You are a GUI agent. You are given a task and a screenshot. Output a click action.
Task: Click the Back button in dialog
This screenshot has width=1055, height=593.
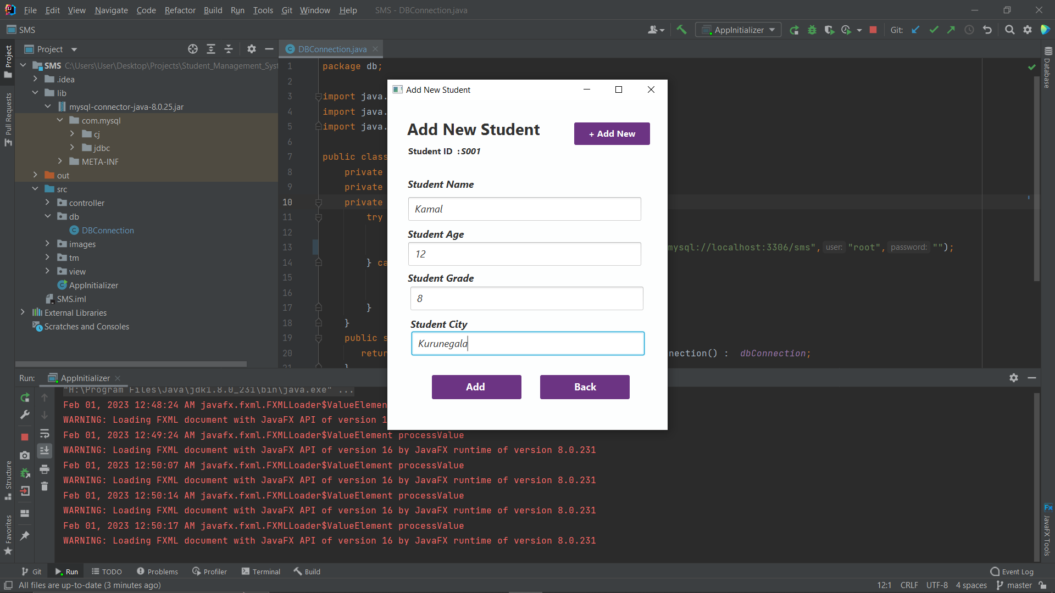click(585, 387)
